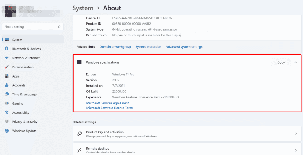Click the Time & language clock icon

(x=7, y=95)
